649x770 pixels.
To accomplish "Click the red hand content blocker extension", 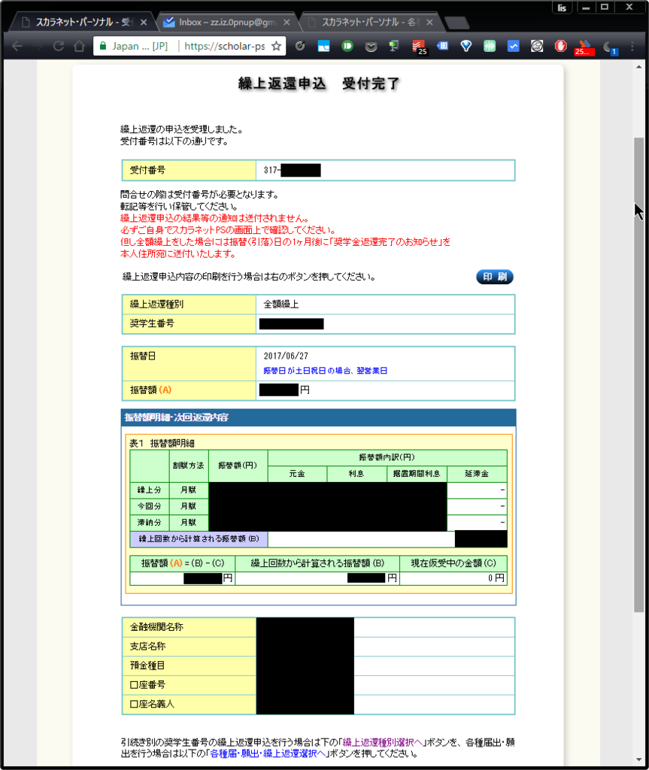I will (x=560, y=46).
